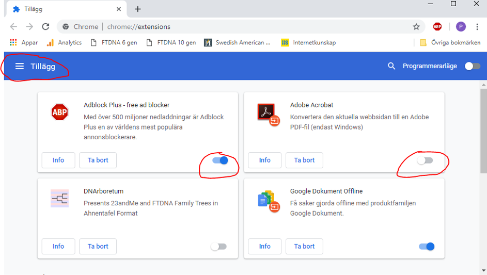Click the search extensions magnifier icon

[x=391, y=66]
